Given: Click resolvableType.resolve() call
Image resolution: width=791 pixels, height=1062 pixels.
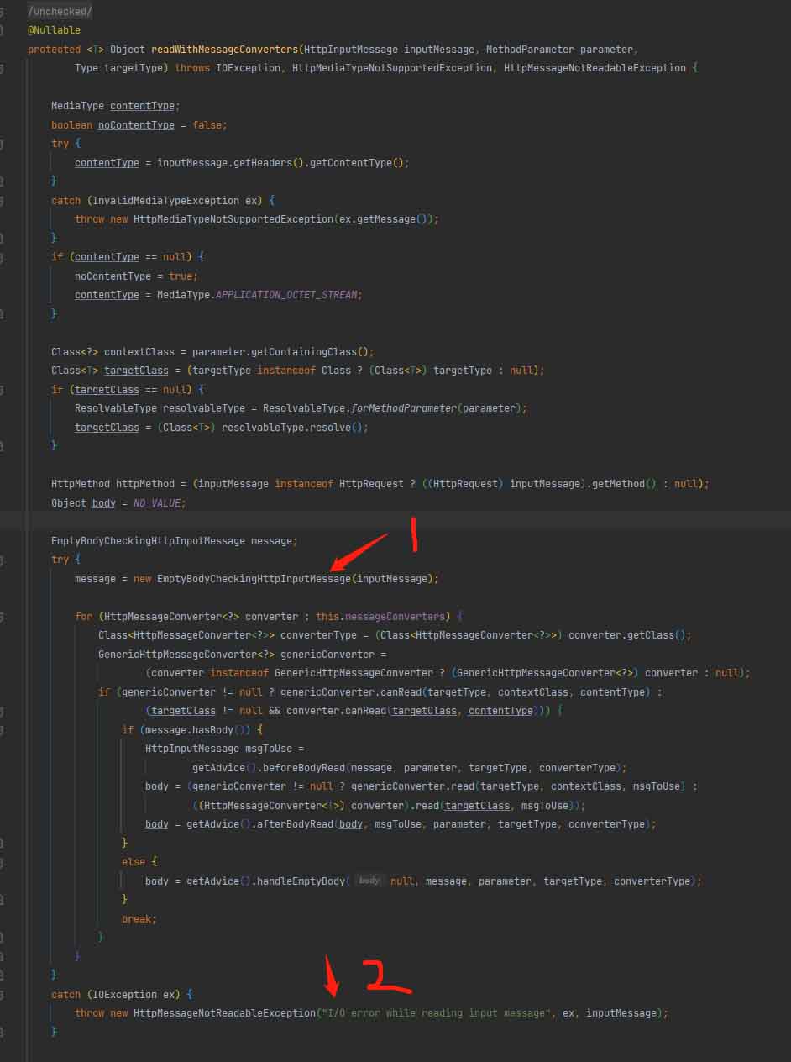Looking at the screenshot, I should pos(293,428).
